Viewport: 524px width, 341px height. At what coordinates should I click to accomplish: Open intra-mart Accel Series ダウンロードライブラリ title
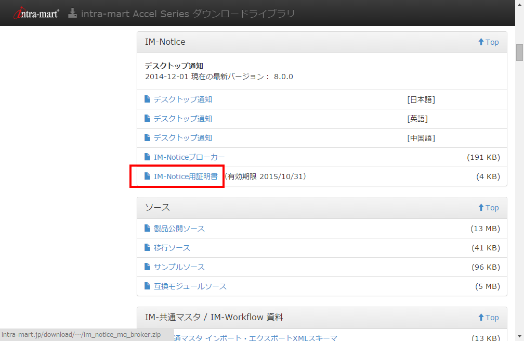point(188,14)
